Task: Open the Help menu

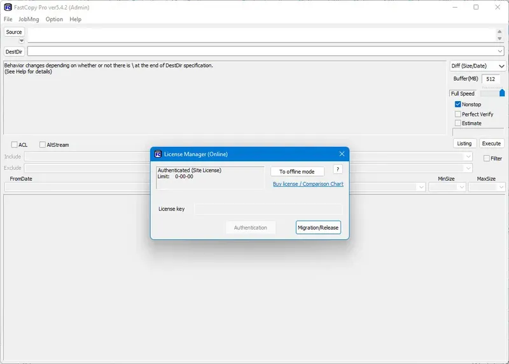Action: (75, 19)
